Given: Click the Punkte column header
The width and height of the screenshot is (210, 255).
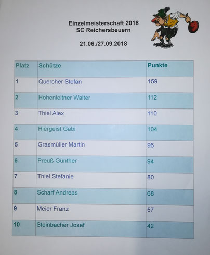Looking at the screenshot, I should (157, 65).
